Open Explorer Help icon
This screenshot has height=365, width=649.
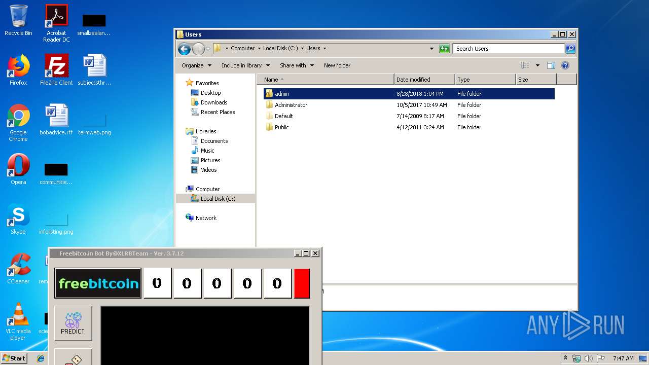(565, 65)
